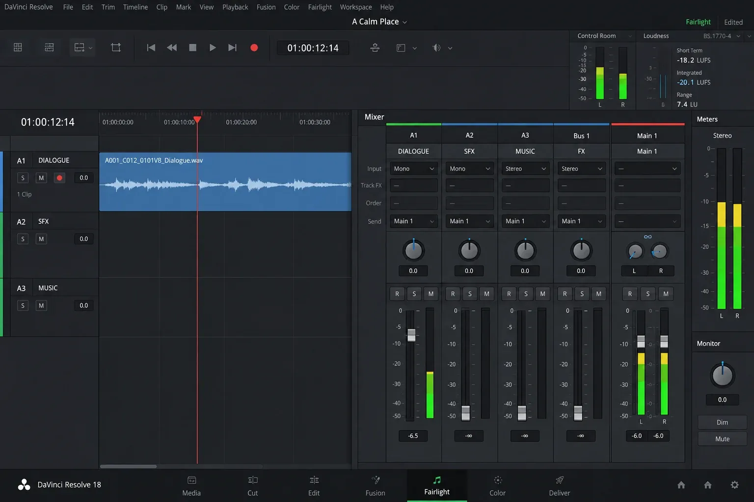Screen dimensions: 754x502
Task: Click Main 1 pan L button
Action: click(x=634, y=271)
